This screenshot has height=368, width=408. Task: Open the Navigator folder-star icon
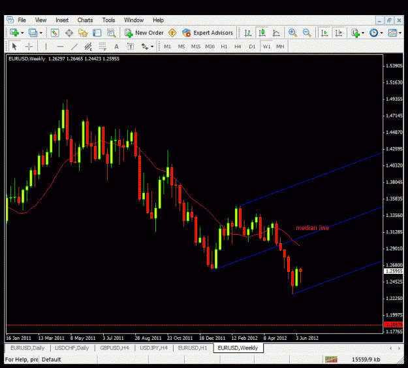point(83,33)
